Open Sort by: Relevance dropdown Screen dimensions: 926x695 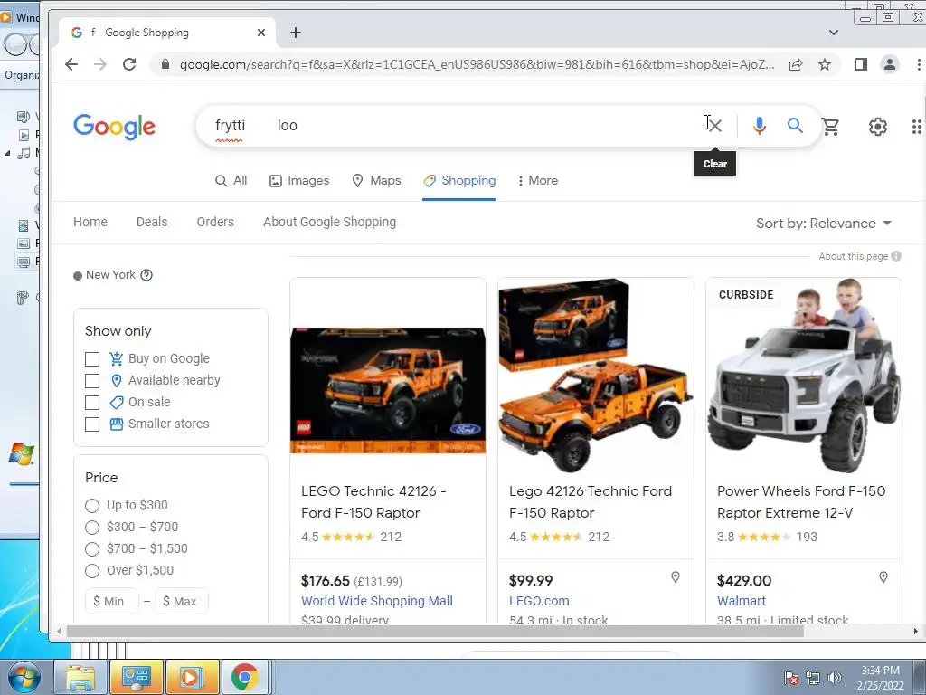point(824,224)
